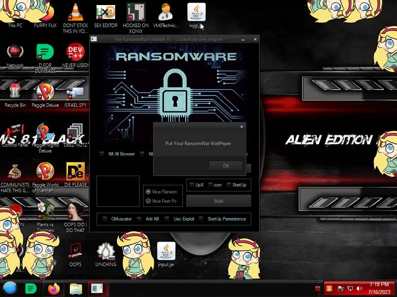Screen dimensions: 397x297
Task: Open the HOOKED ON XONIX shortcut
Action: [x=136, y=17]
